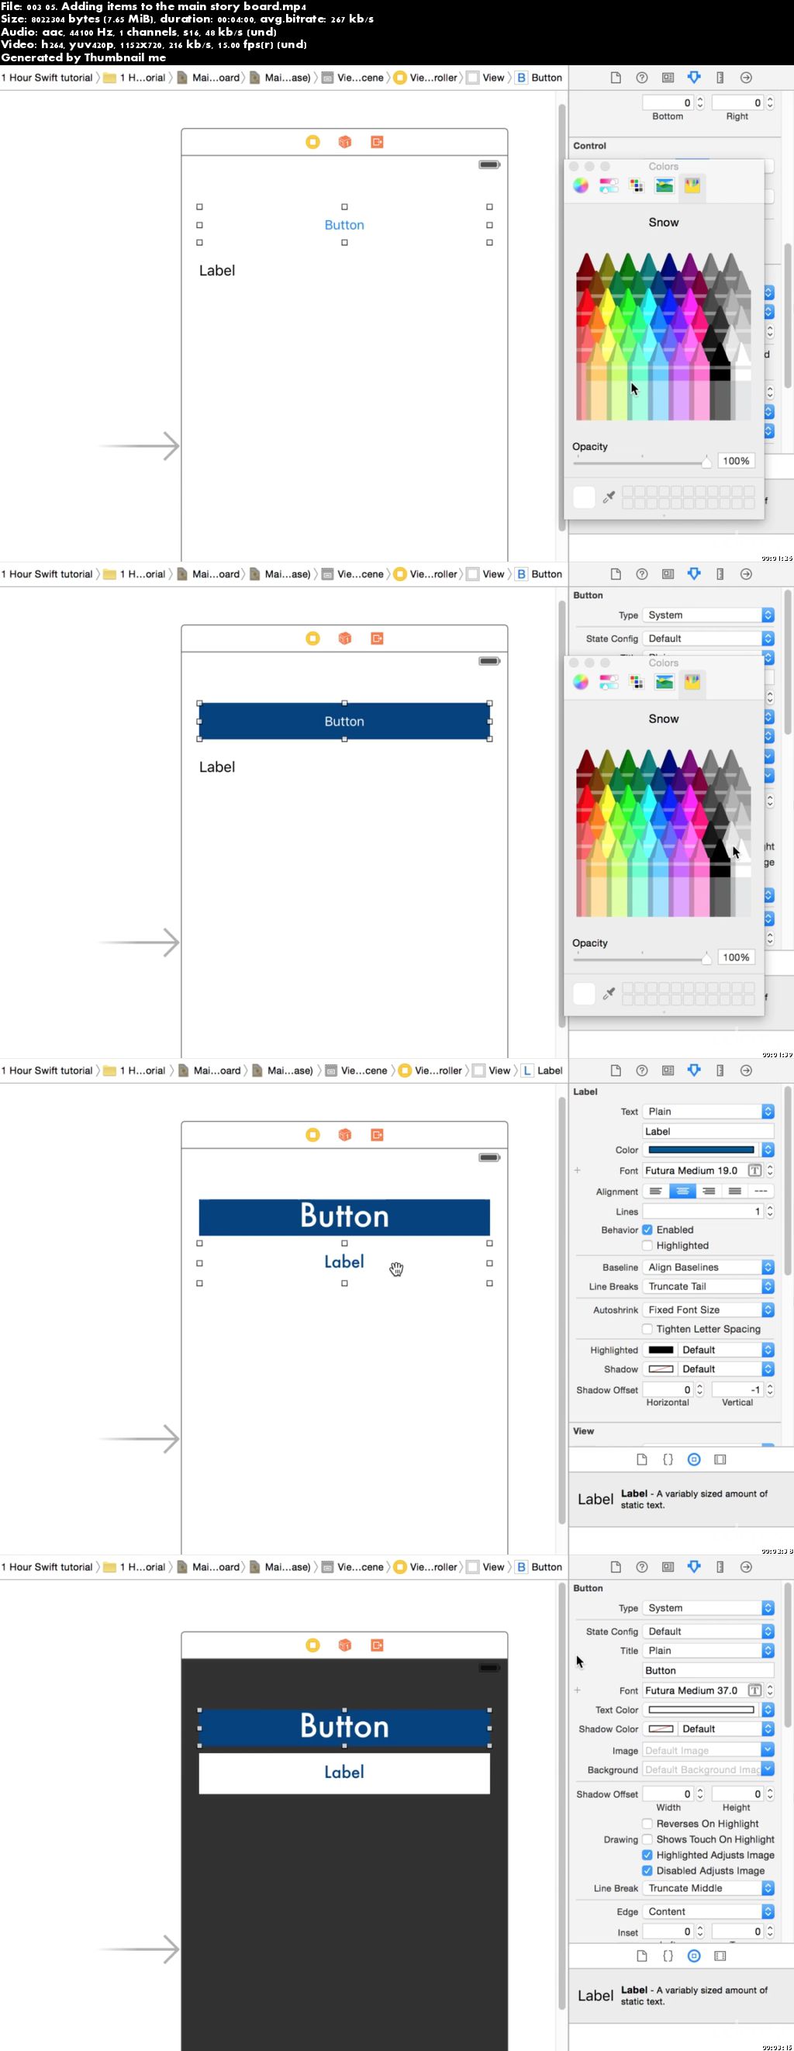Select Color Wheel tab in Colors panel beside unfilled Button

(581, 185)
